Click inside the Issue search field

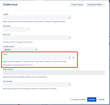click(x=36, y=58)
